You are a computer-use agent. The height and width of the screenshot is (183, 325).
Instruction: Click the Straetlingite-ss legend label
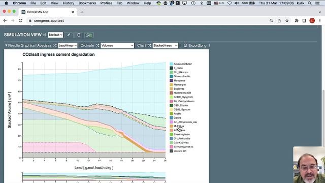pos(182,134)
